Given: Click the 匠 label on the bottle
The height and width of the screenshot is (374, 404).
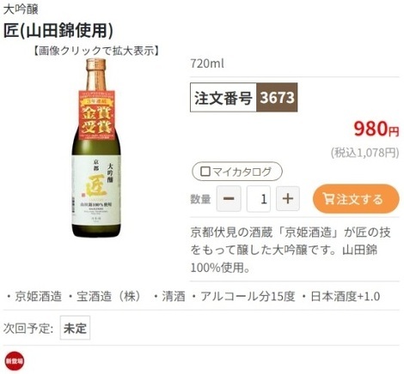Looking at the screenshot, I should [x=95, y=185].
